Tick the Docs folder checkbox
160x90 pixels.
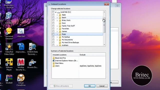click(53, 23)
